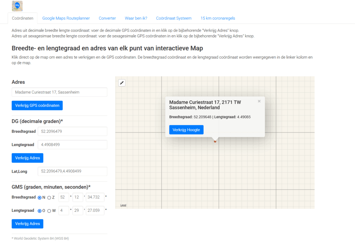Image resolution: width=355 pixels, height=247 pixels.
Task: Open the 15 km coronaregels tab
Action: point(218,18)
